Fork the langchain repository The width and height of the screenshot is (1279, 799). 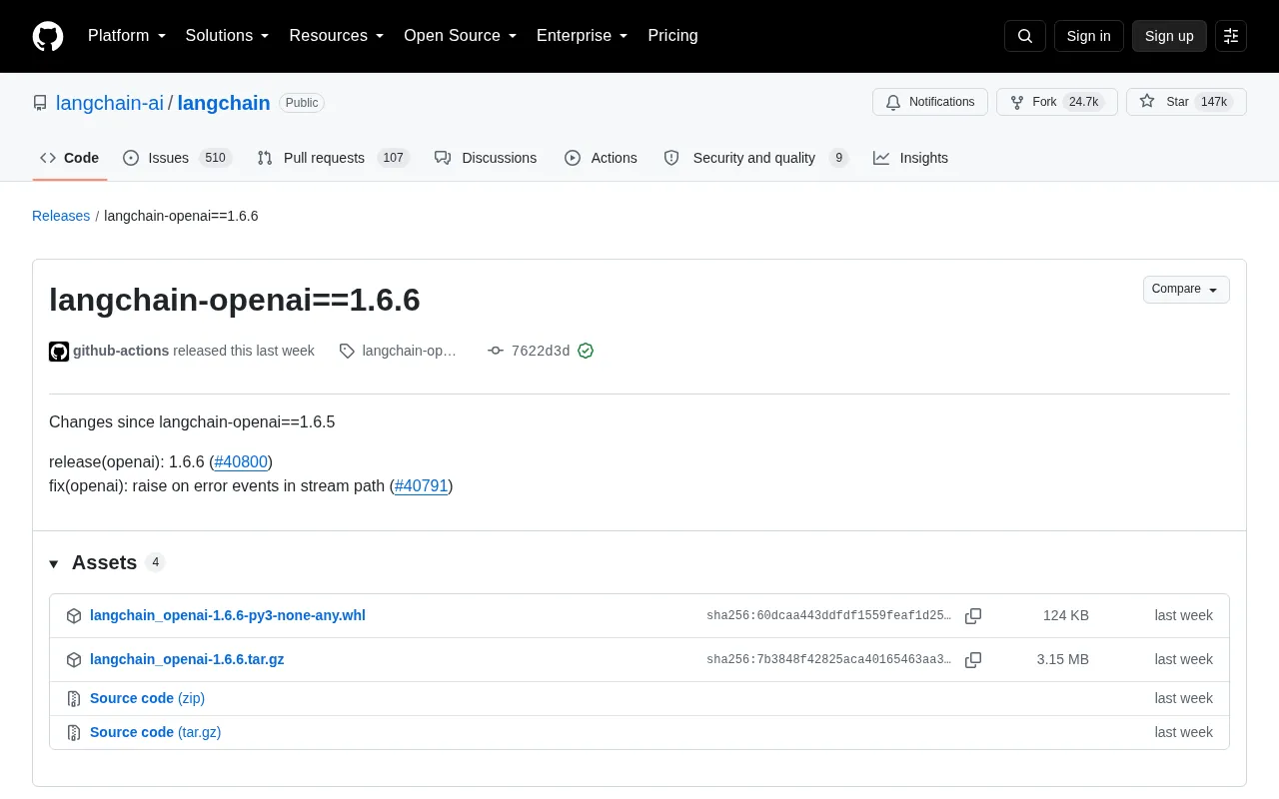[1057, 102]
